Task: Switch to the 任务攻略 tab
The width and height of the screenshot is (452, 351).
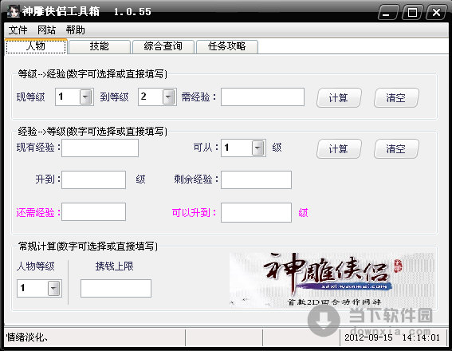Action: [x=227, y=46]
